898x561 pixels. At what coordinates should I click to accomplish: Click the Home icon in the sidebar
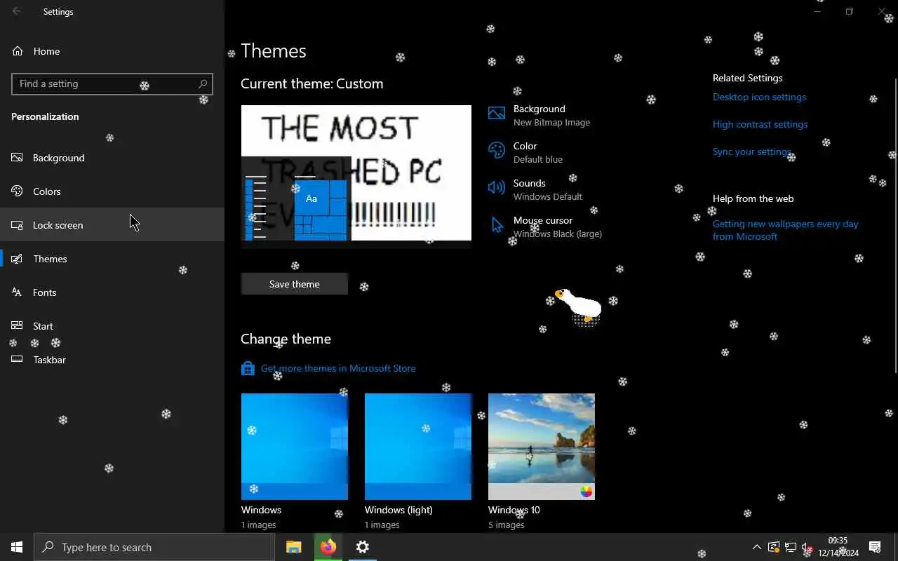click(x=18, y=51)
